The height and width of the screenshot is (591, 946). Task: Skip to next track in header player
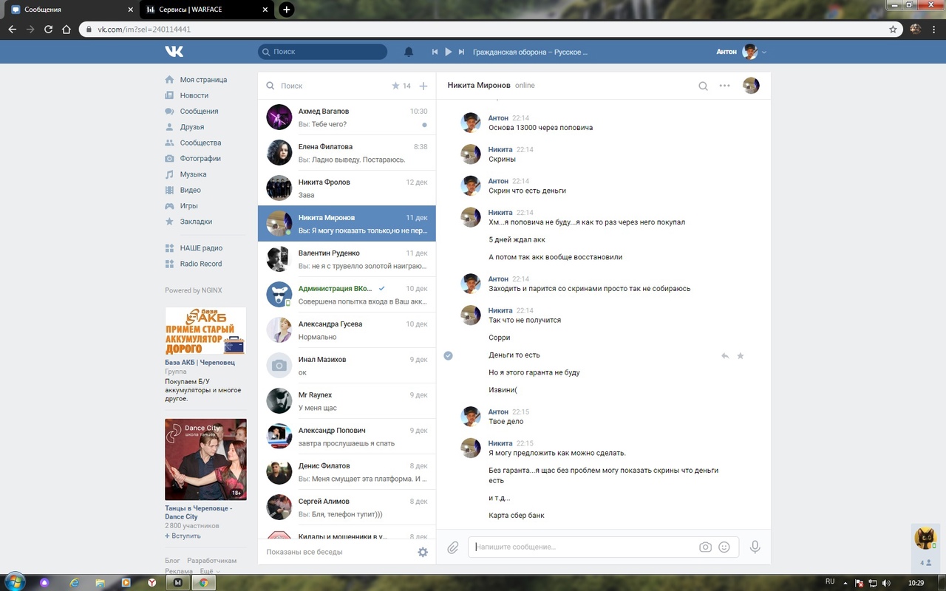click(461, 52)
